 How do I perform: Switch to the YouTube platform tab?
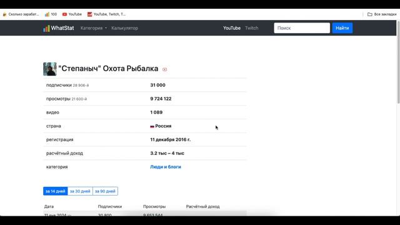[232, 28]
